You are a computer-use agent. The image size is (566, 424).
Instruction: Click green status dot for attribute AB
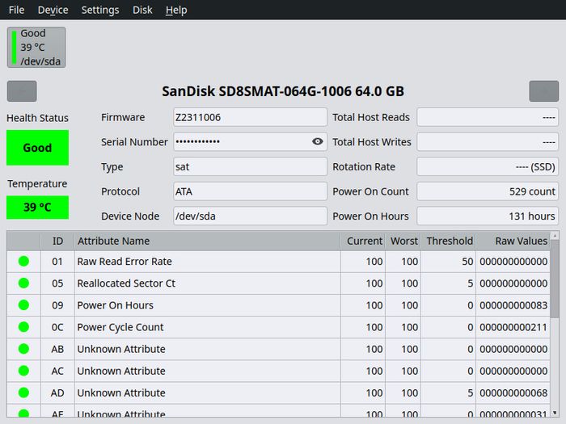23,349
